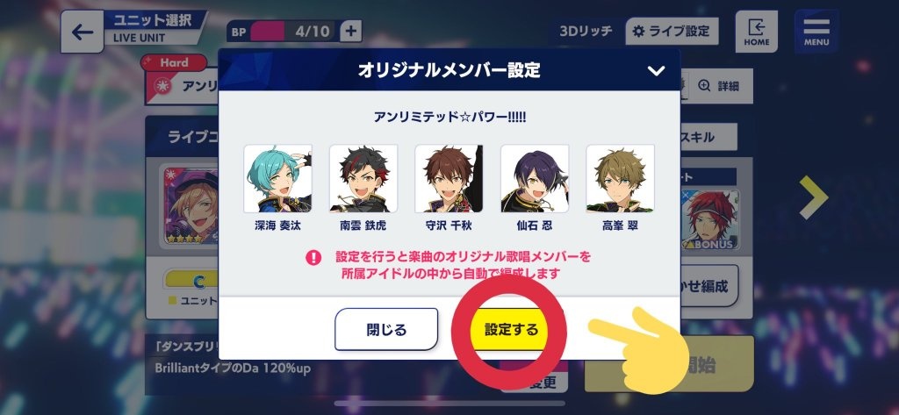Screen dimensions: 899x415
Task: Go to next unit with yellow chevron
Action: tap(814, 197)
